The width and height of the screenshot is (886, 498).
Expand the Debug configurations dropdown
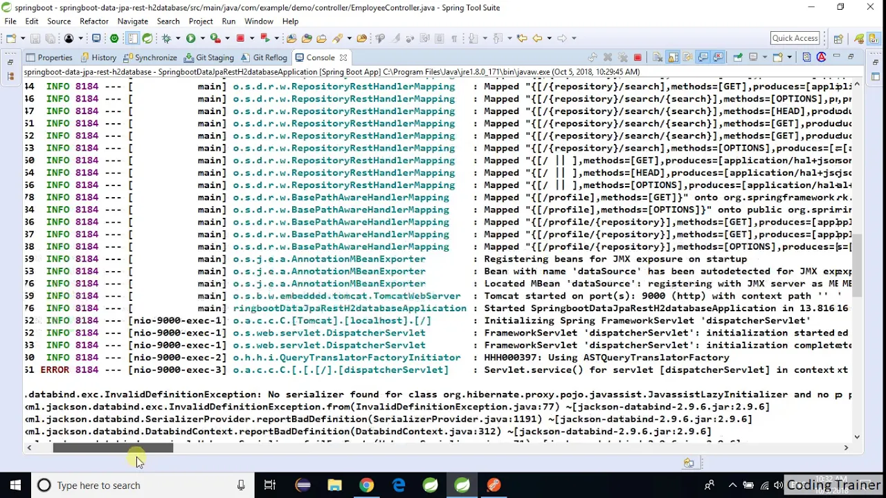[177, 38]
